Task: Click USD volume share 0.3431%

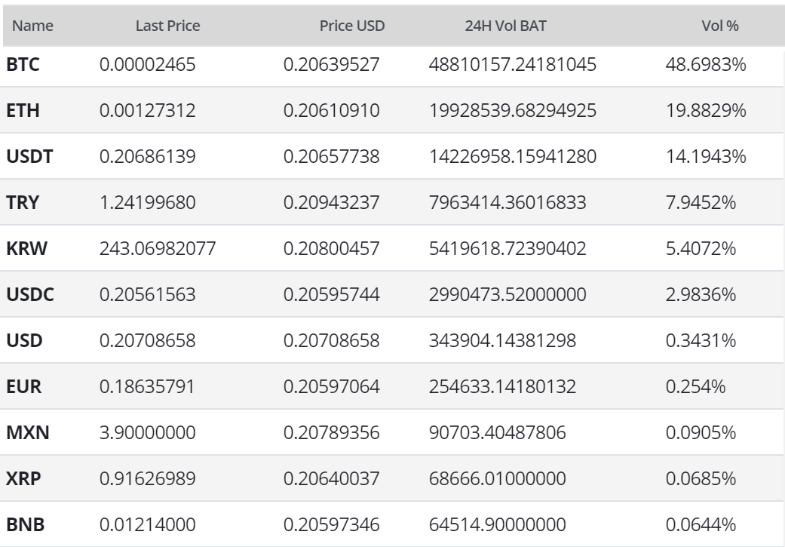Action: tap(701, 341)
